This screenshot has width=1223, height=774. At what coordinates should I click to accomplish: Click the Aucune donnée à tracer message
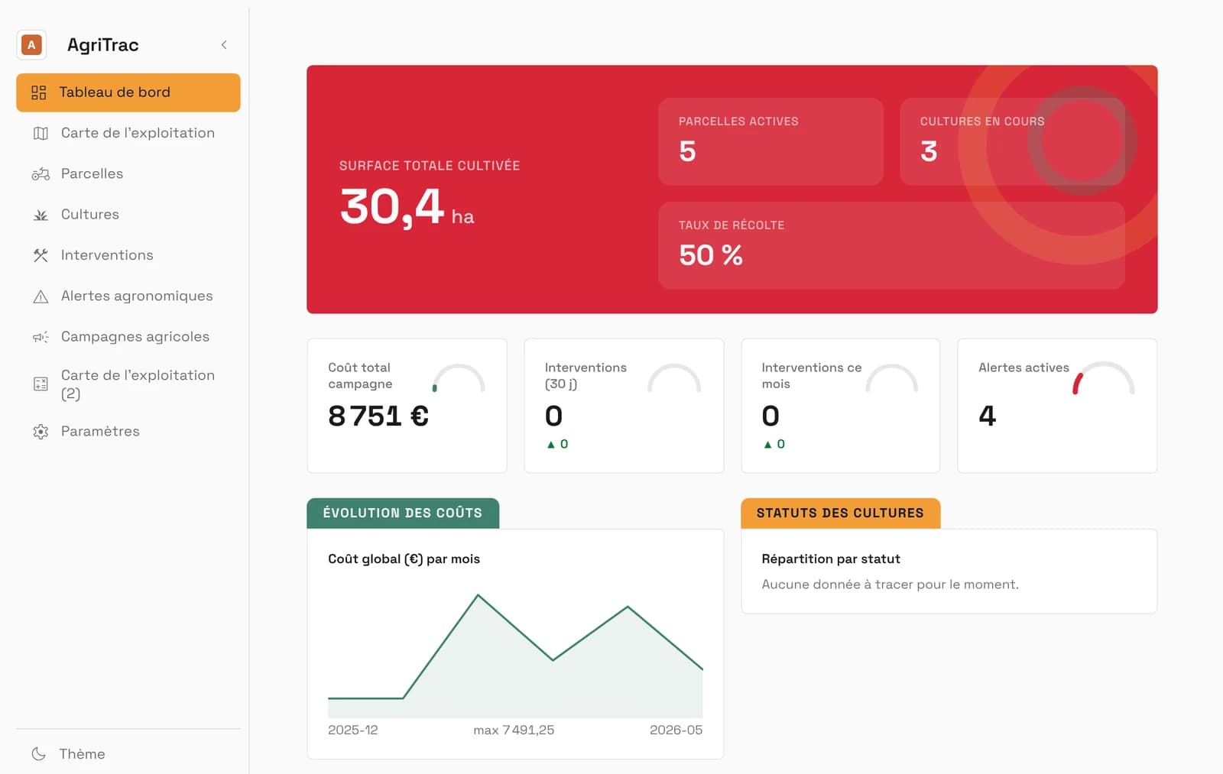tap(890, 585)
